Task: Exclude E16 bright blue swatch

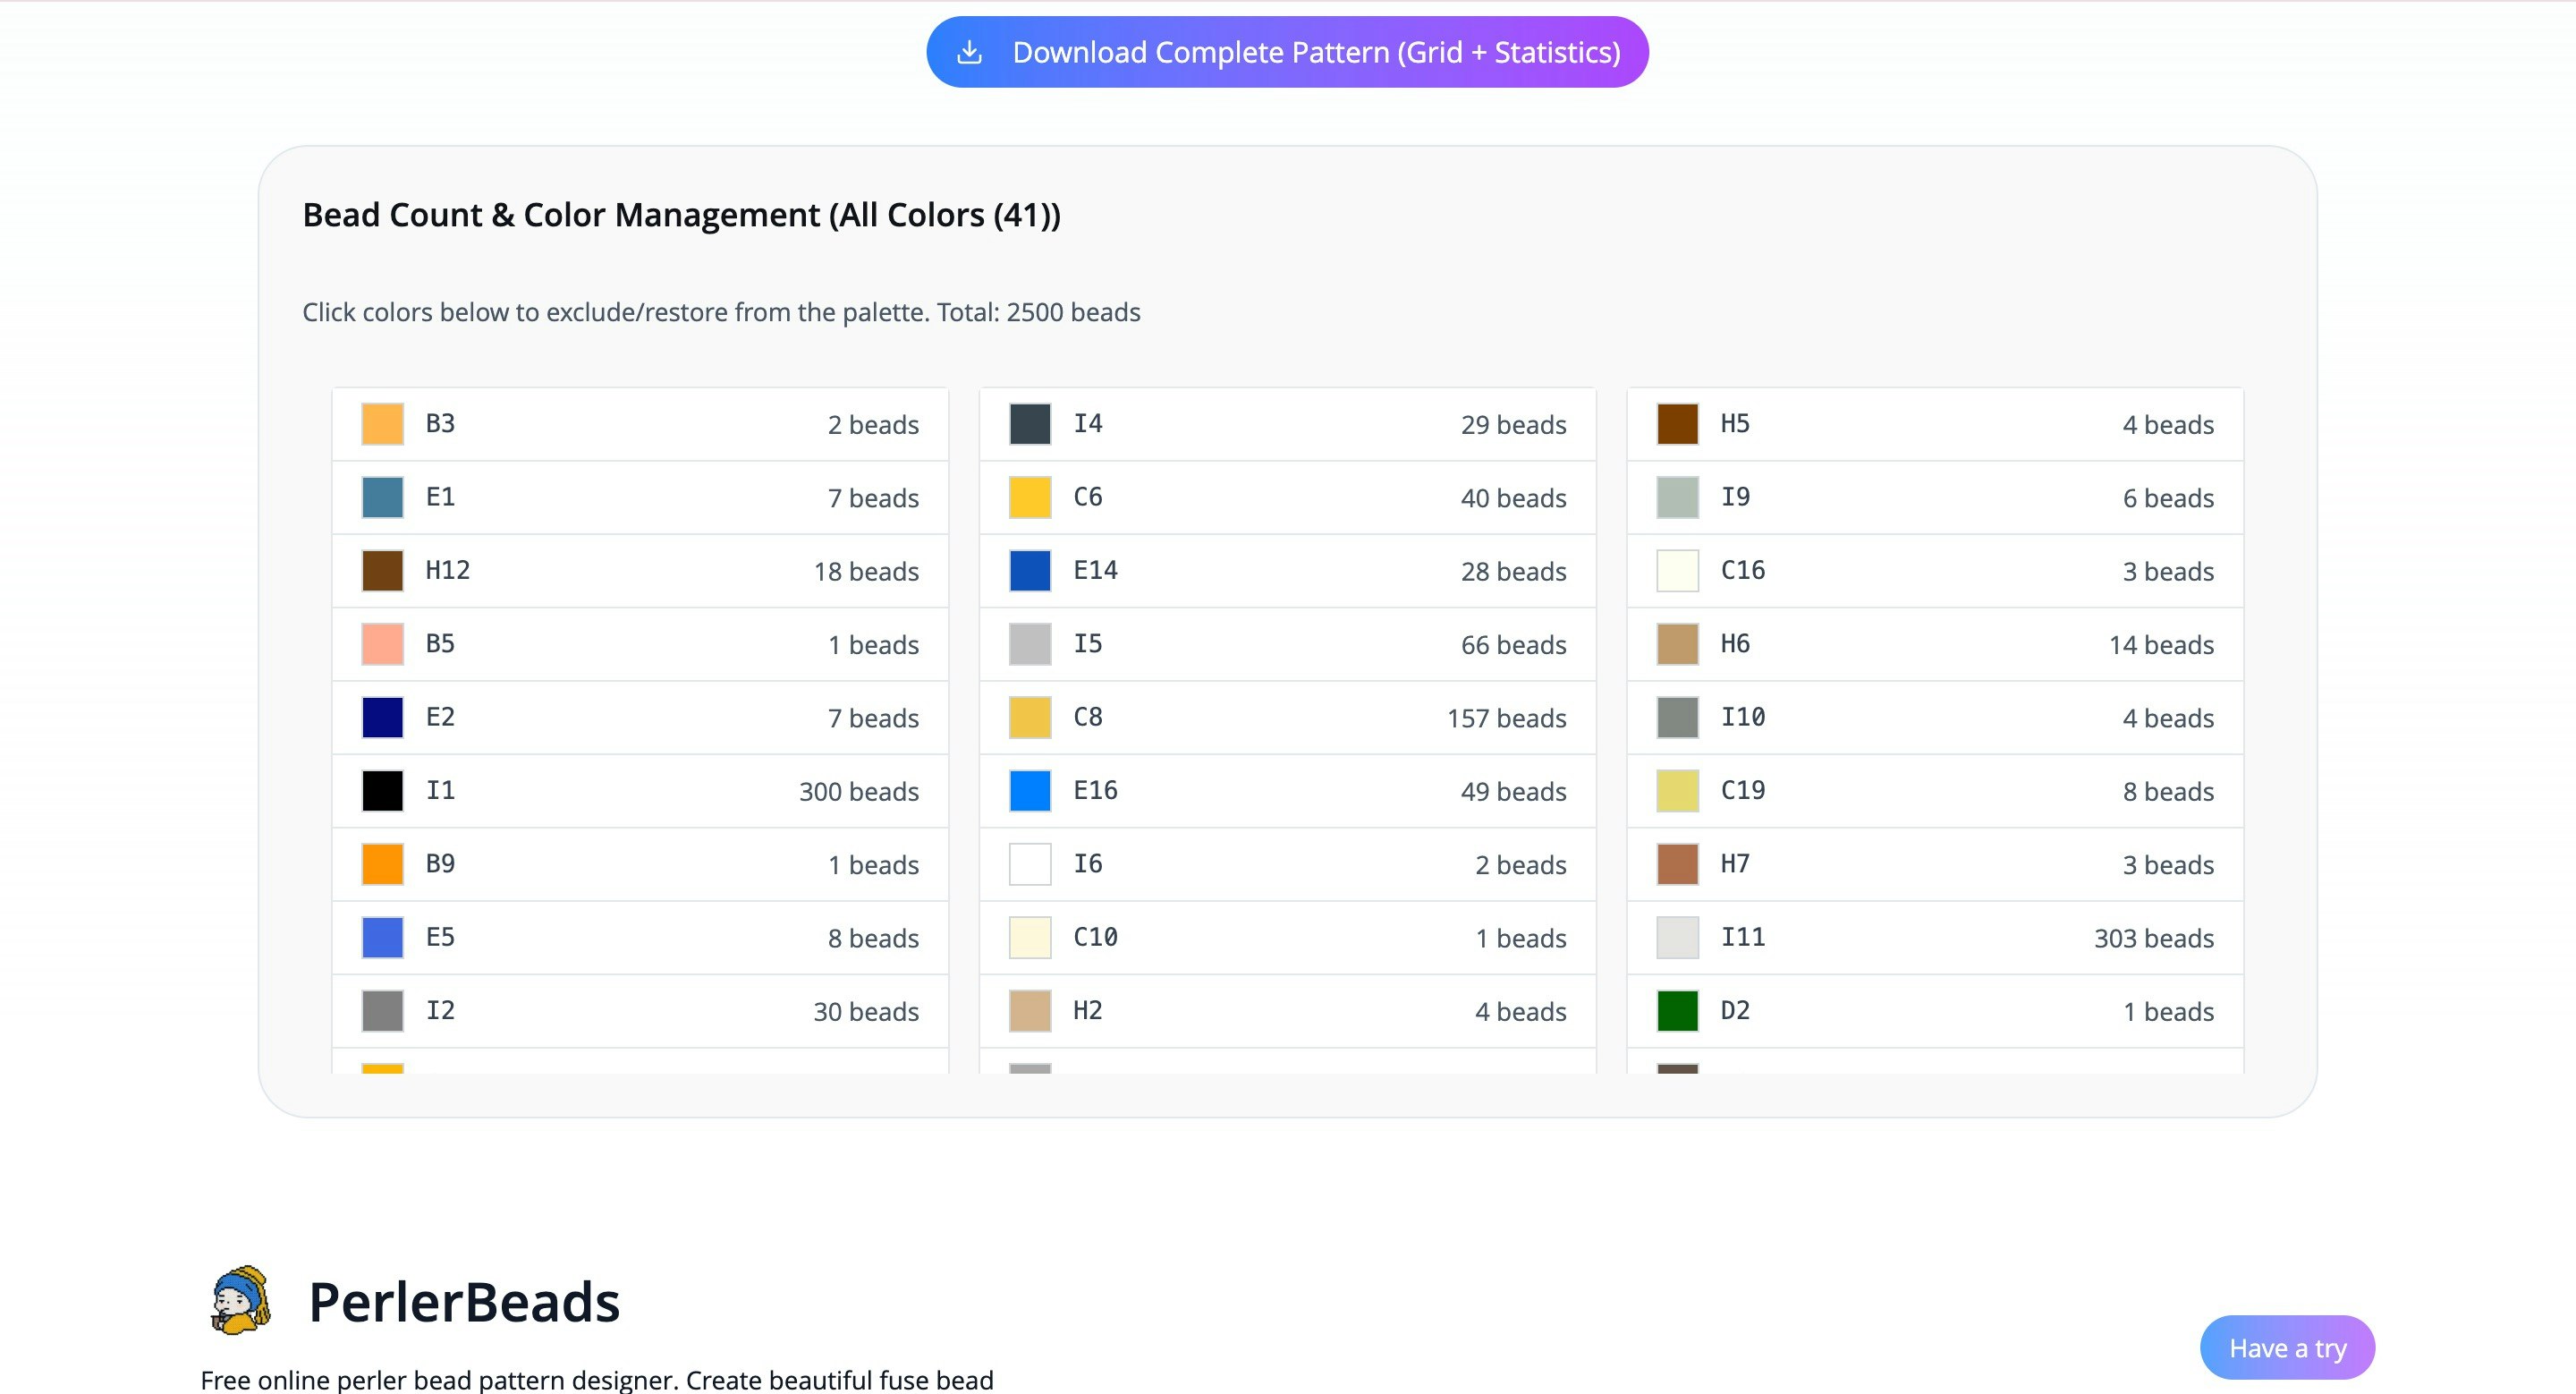Action: [x=1029, y=791]
